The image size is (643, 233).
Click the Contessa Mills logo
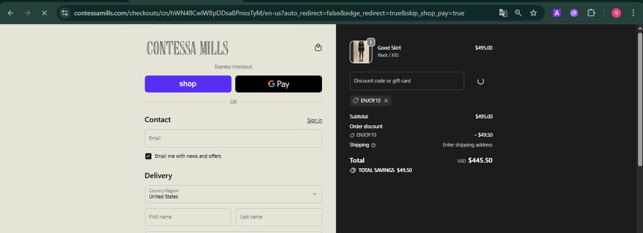(187, 48)
